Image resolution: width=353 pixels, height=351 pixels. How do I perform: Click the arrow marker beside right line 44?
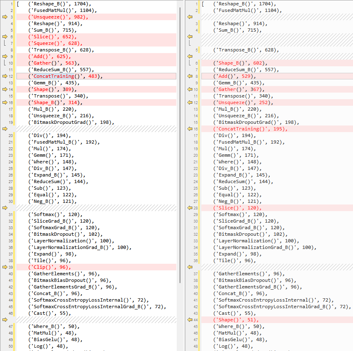point(190,320)
